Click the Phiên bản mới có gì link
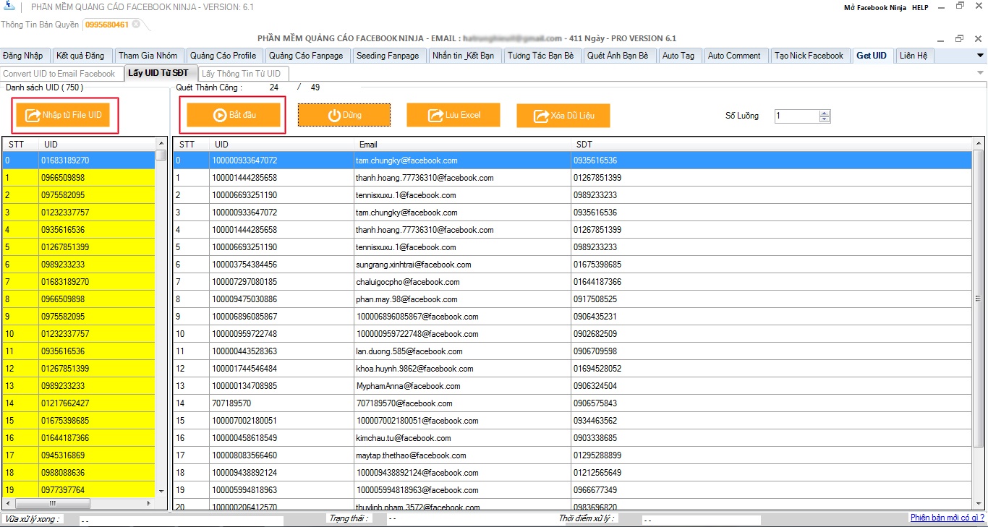 (x=947, y=518)
